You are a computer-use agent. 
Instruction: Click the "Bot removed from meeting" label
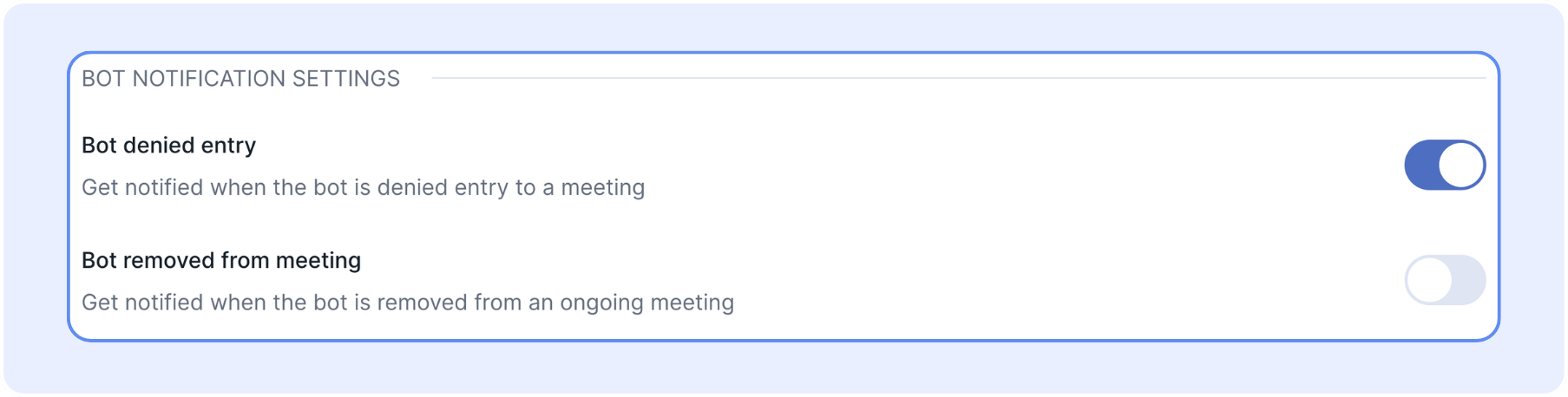[x=221, y=261]
